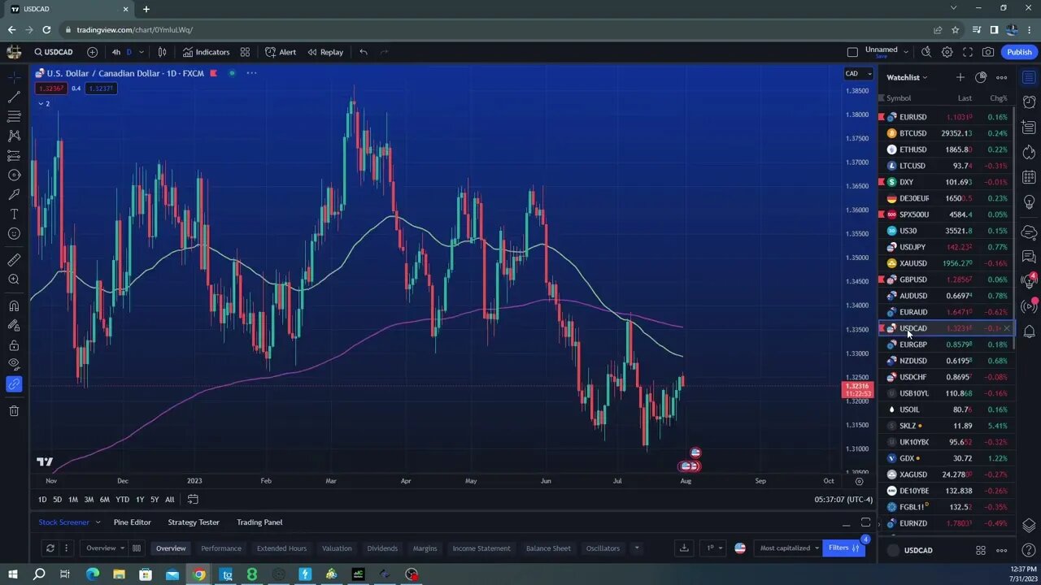Start bar Replay mode
This screenshot has width=1041, height=585.
click(324, 52)
